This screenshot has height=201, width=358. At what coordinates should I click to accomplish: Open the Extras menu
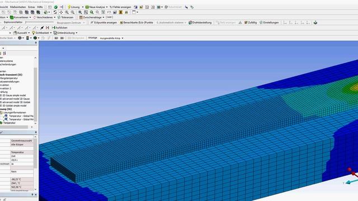point(31,7)
